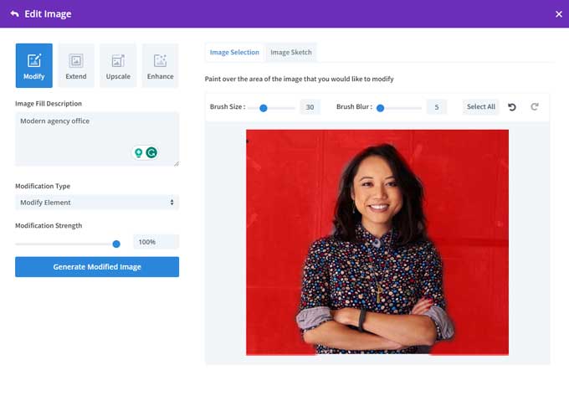Switch to the Image Selection tab

(x=234, y=52)
